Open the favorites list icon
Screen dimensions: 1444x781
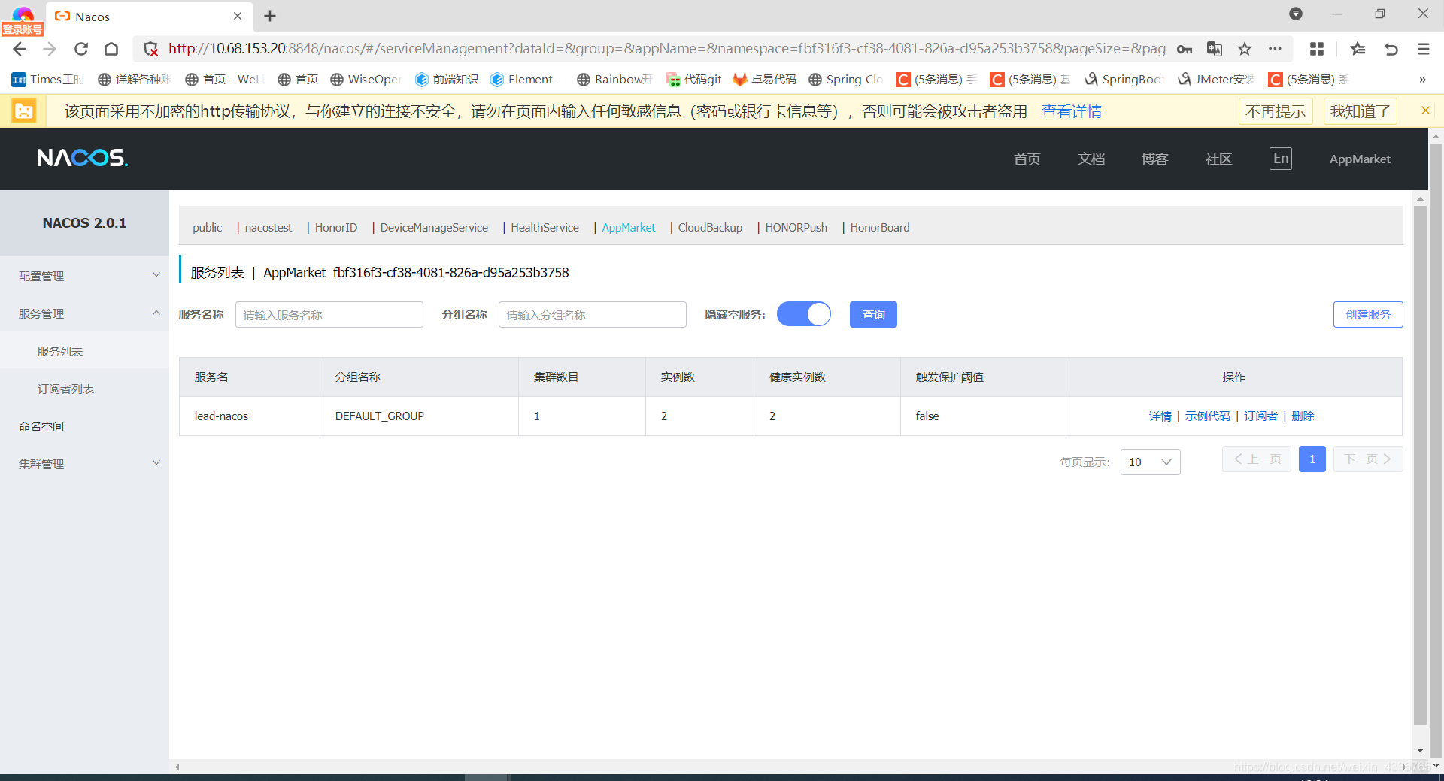(x=1358, y=49)
